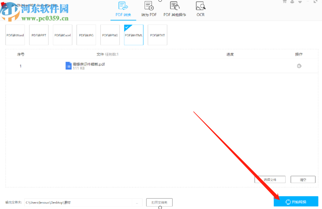Open the title bar dropdown arrow menu
This screenshot has width=322, height=209.
tap(300, 2)
